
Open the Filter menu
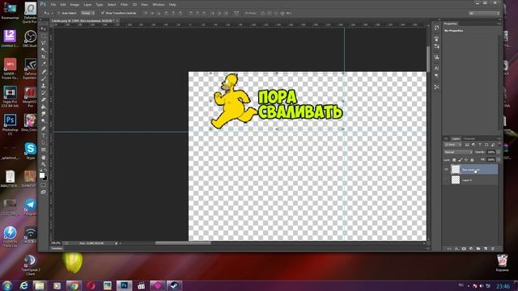124,5
